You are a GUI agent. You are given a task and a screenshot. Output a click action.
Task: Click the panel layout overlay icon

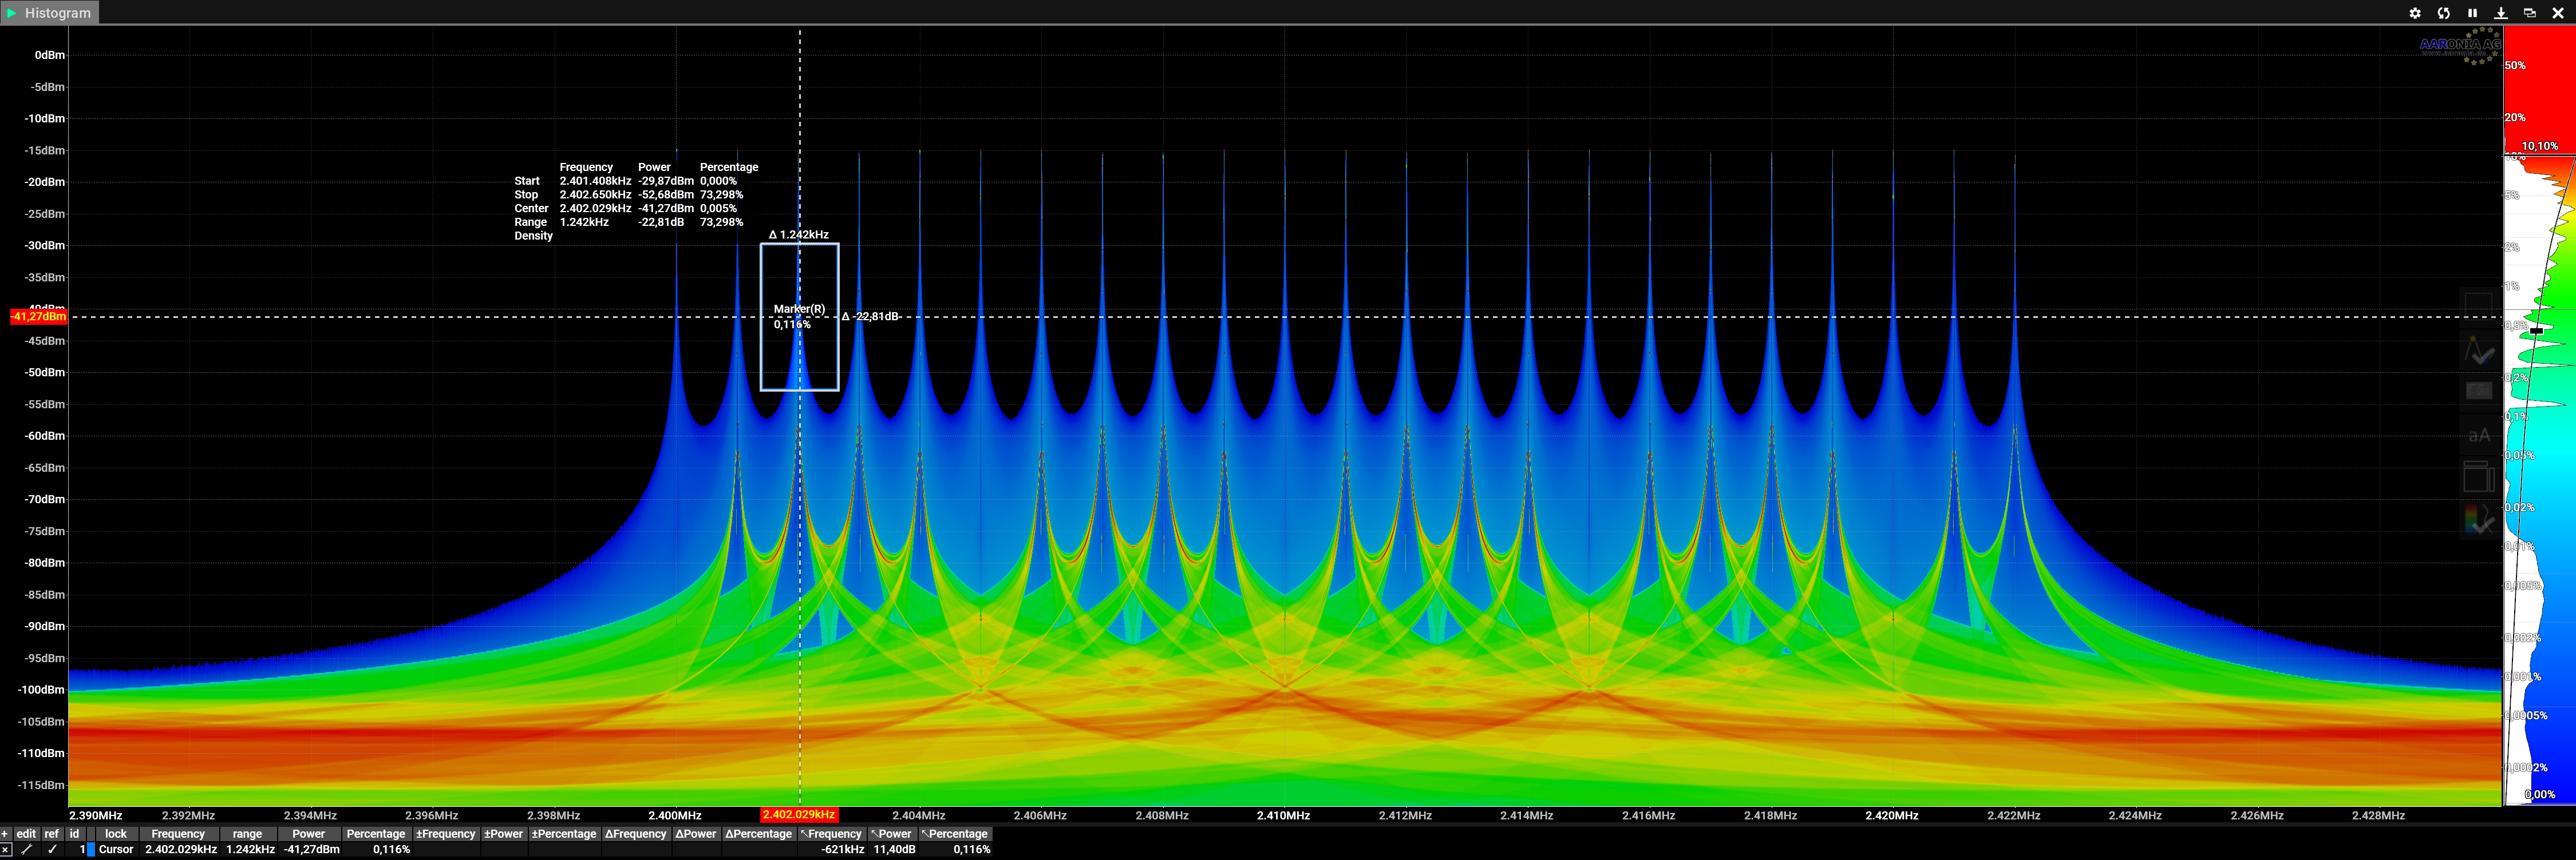tap(2478, 476)
